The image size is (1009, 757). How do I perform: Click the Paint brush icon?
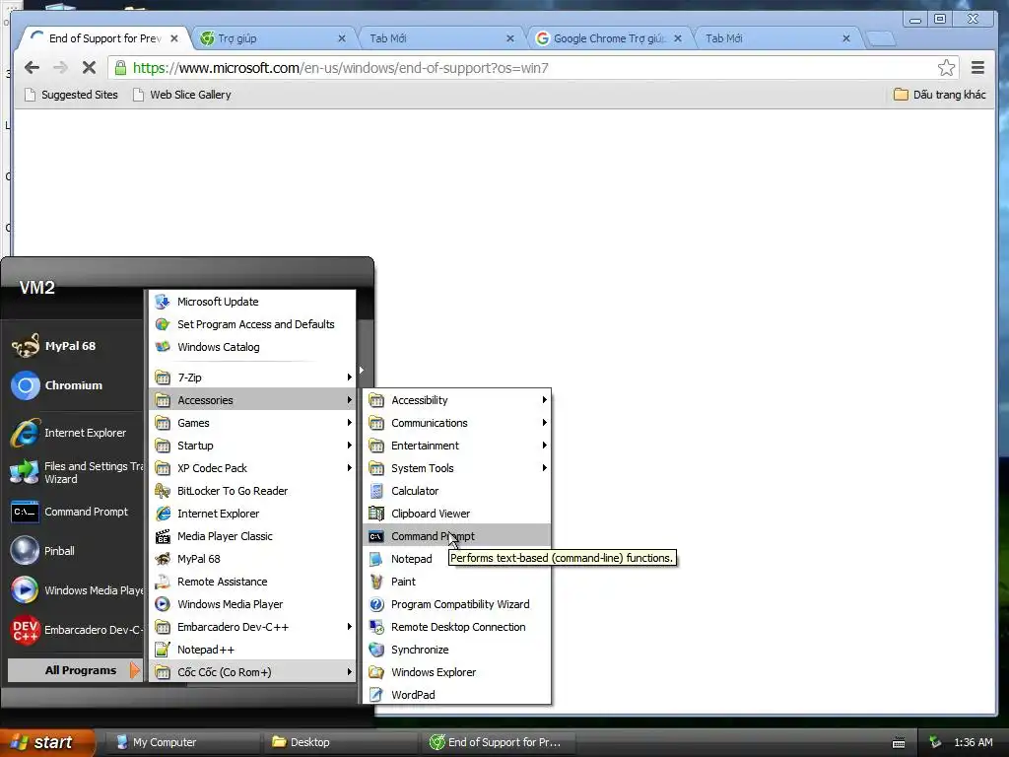[376, 582]
